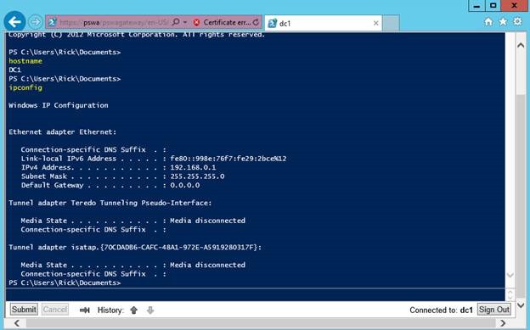The width and height of the screenshot is (530, 330).
Task: Click the greyed Cancel button
Action: pos(55,310)
